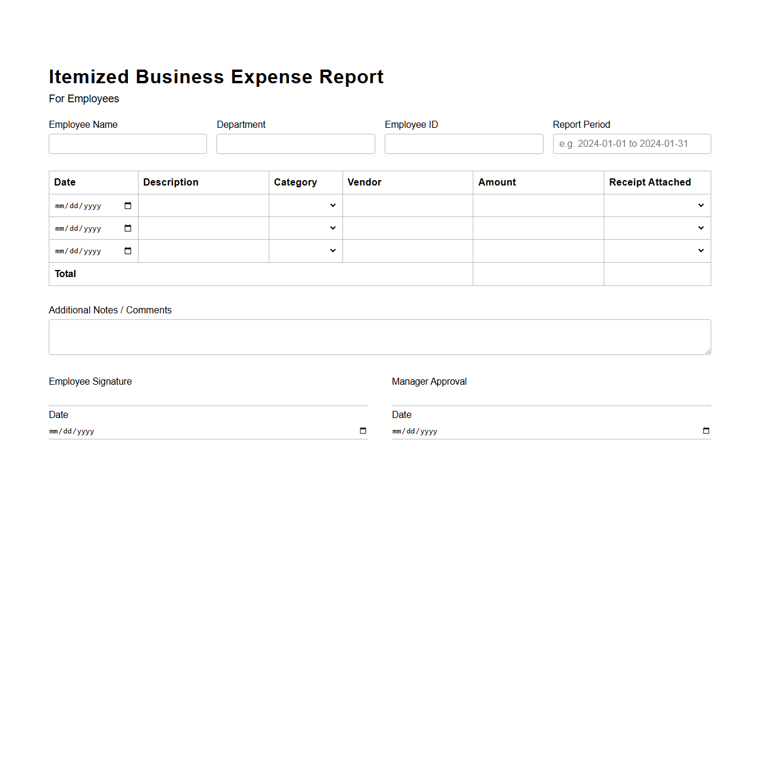This screenshot has width=760, height=773.
Task: Select the Employee Name input field
Action: 127,143
